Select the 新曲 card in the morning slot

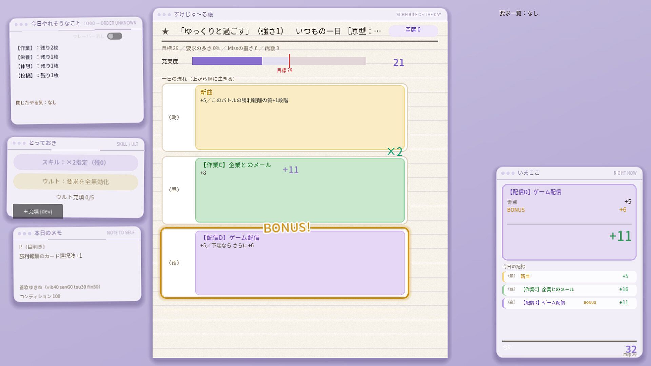point(300,117)
